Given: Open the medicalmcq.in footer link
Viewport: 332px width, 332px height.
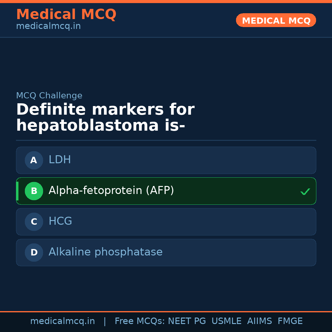Looking at the screenshot, I should pos(62,321).
